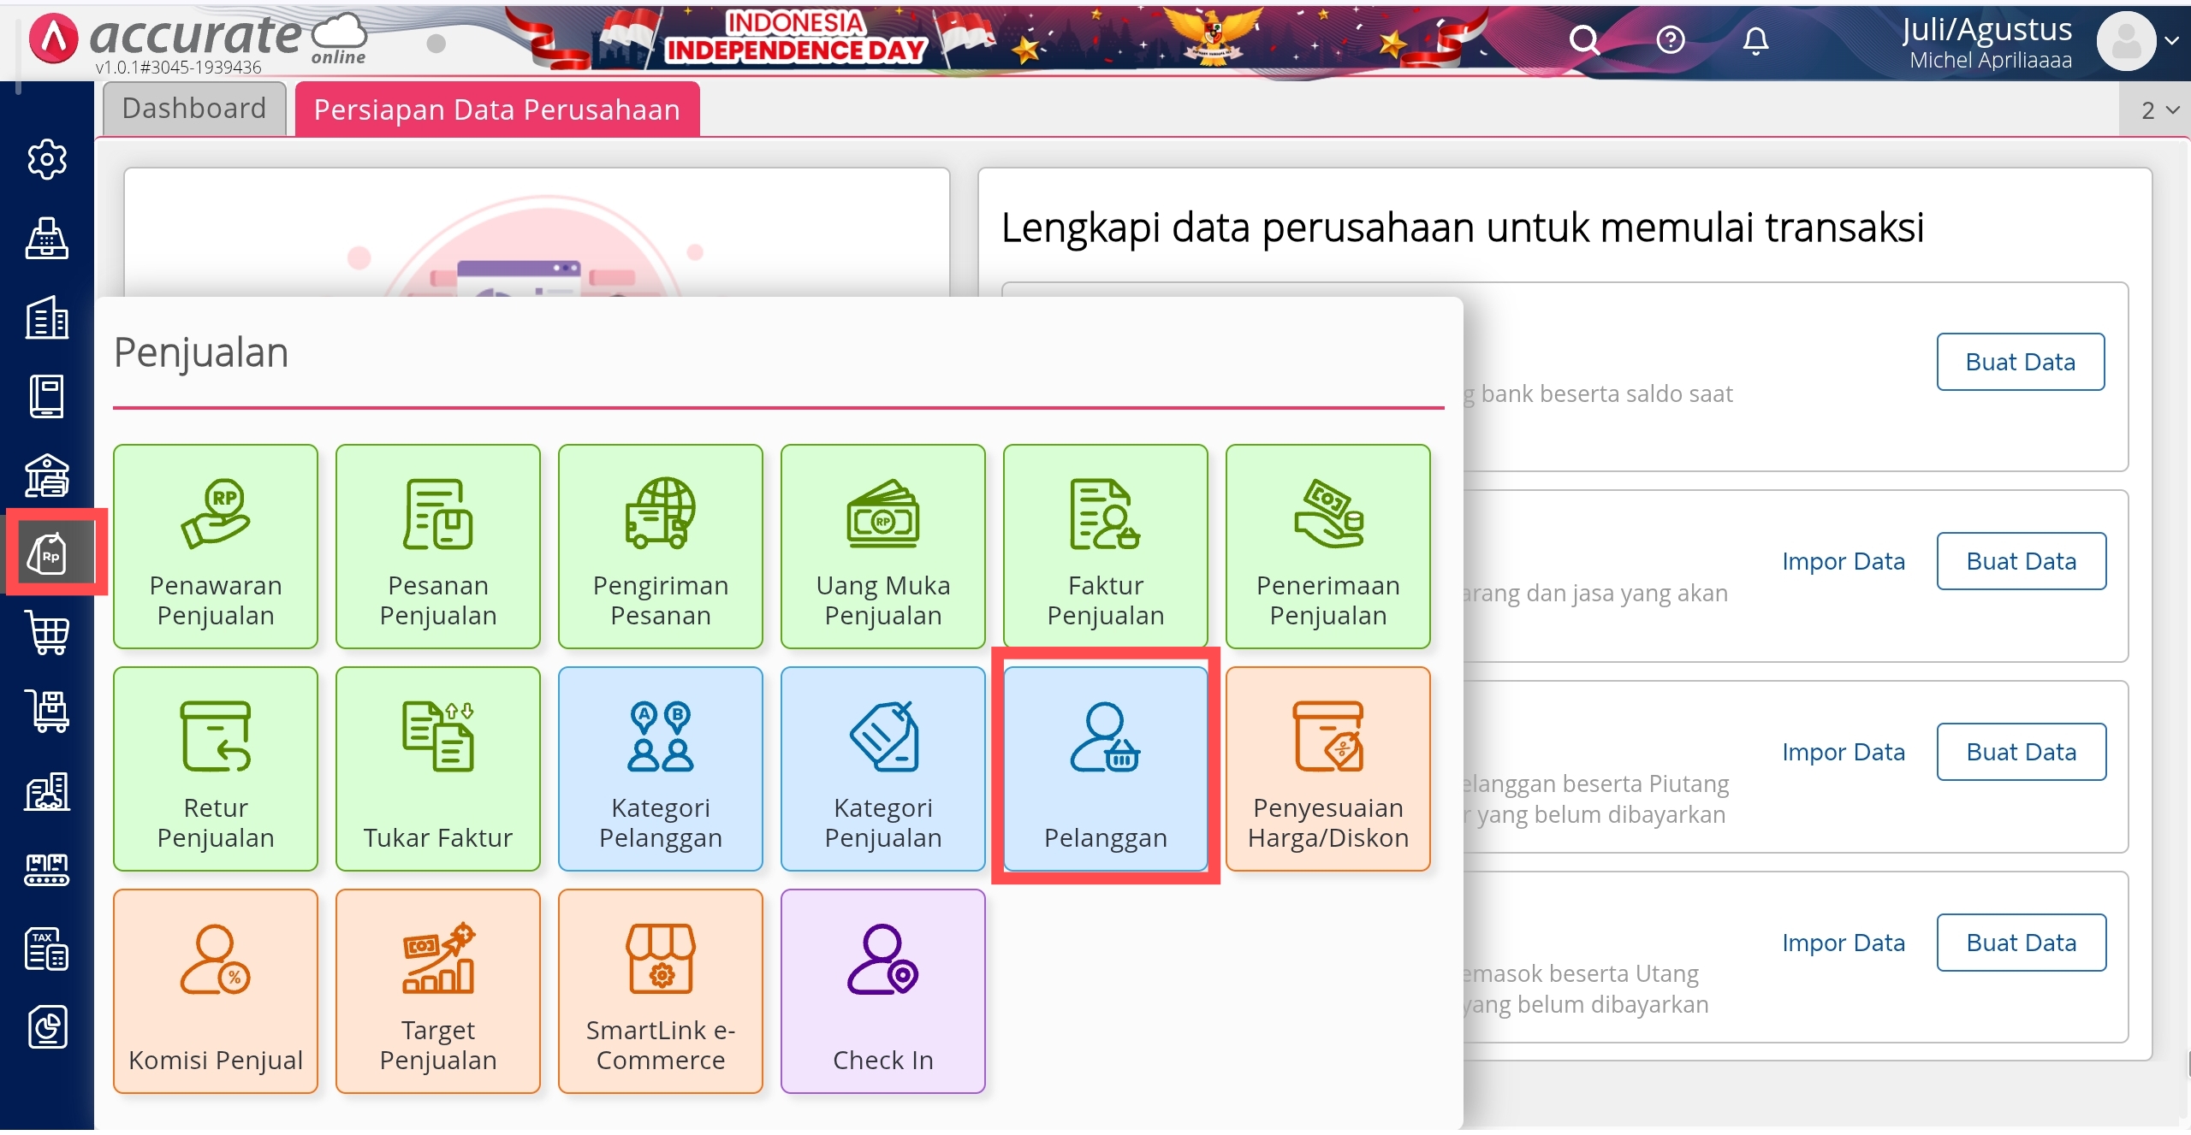Open Penyesuaian Harga/Diskon tile
The height and width of the screenshot is (1135, 2191).
tap(1327, 768)
